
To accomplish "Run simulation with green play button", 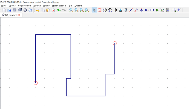I will pos(157,10).
